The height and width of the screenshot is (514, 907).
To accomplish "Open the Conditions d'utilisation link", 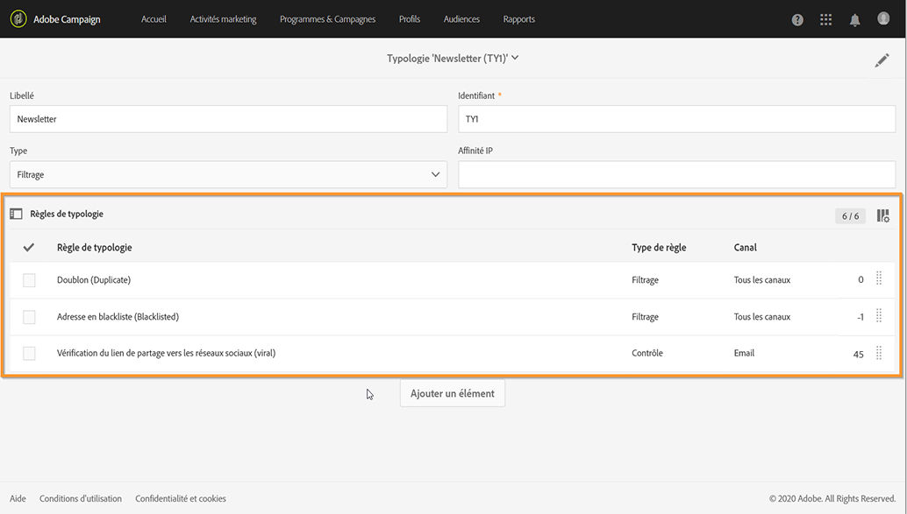I will click(81, 499).
